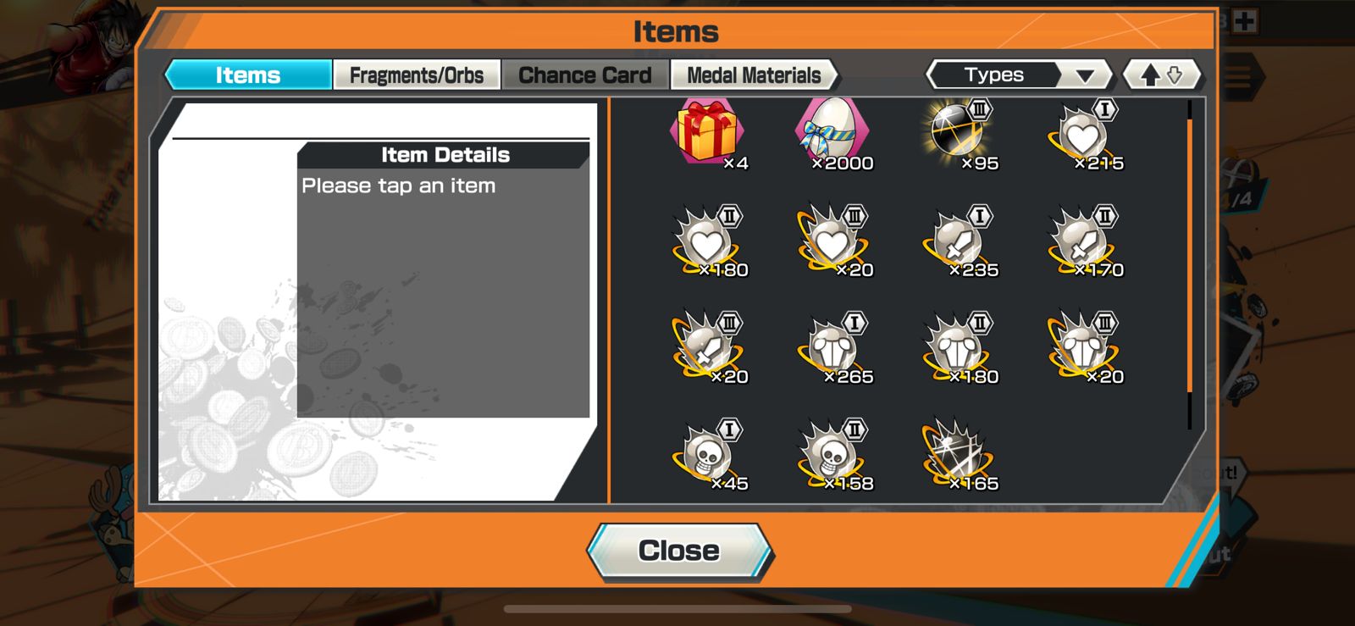Tap the ribbon egg item x2000
Image resolution: width=1355 pixels, height=626 pixels.
point(833,134)
